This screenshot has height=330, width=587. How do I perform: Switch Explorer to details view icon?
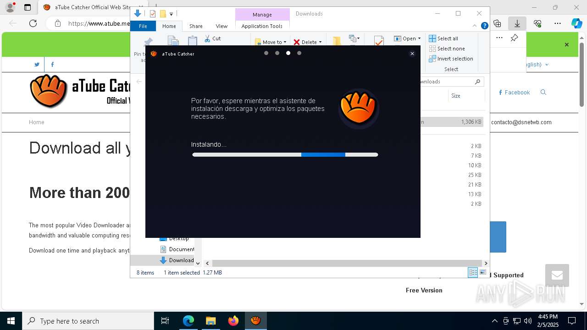[x=473, y=272]
